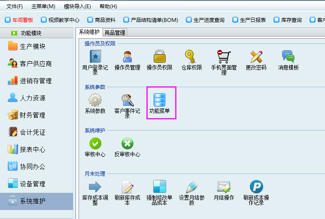Image resolution: width=325 pixels, height=219 pixels.
Task: Open 产品结构清单(BOM) from toolbar
Action: [150, 20]
